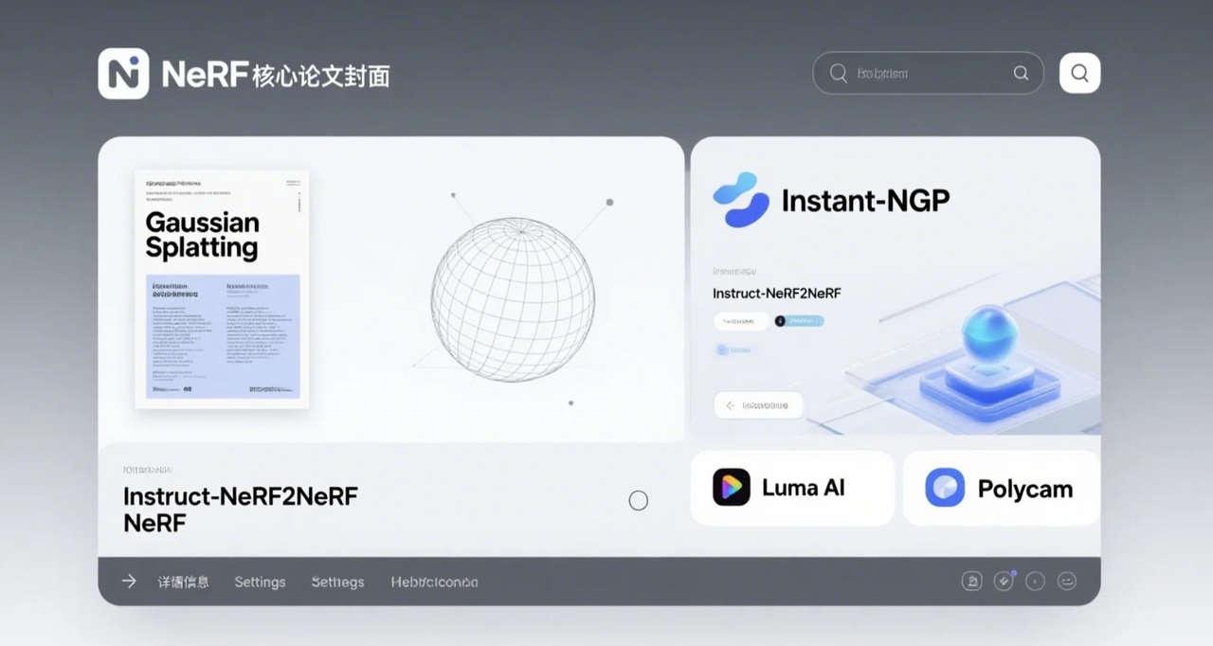Screen dimensions: 1213x646
Task: Open the Gaussian Splatting paper cover thumbnail
Action: (222, 289)
